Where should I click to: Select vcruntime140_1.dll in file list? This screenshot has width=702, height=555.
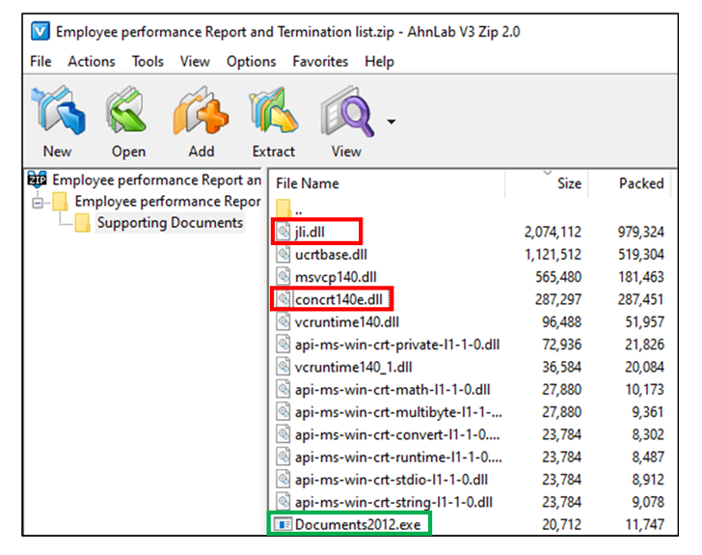click(x=353, y=367)
